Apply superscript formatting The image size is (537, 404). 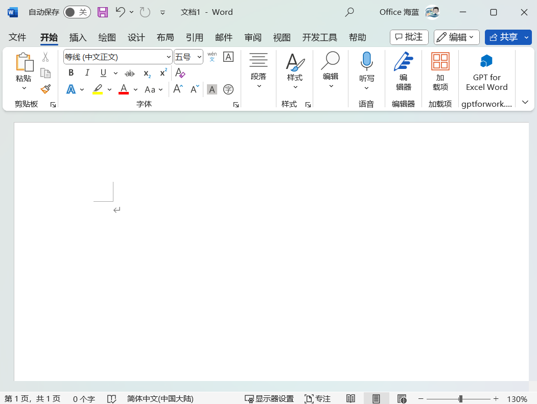164,73
